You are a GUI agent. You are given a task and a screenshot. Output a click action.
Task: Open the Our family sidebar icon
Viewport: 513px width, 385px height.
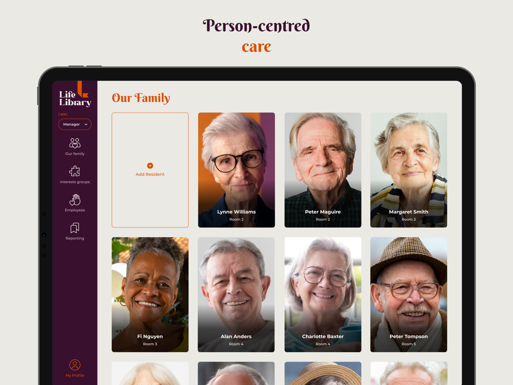pos(74,143)
